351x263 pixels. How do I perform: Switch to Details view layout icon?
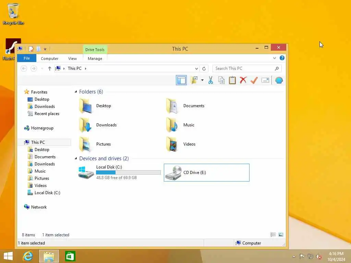point(273,235)
